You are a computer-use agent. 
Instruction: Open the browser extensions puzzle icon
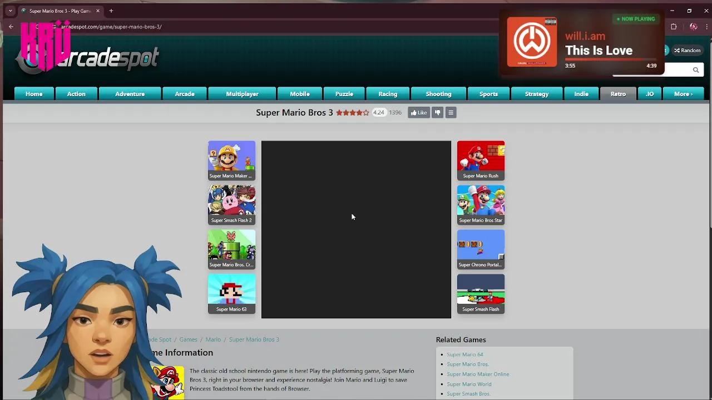(674, 27)
